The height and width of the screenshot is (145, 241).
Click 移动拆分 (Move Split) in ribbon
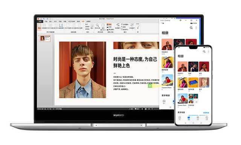(x=125, y=29)
